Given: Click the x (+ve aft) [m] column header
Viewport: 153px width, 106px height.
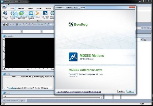Looking at the screenshot, I should click(x=26, y=77).
